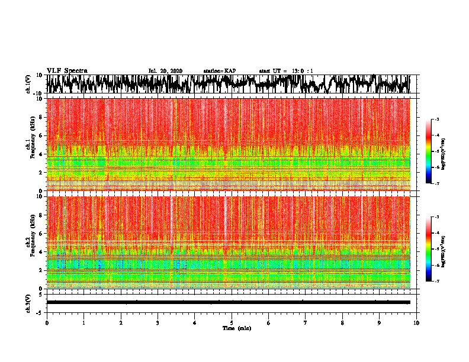Click inside the ch.1 spectrogram plot

click(x=232, y=144)
